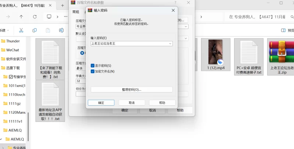The height and width of the screenshot is (149, 294).
Task: Open 1011xmi folder in sidebar
Action: [x=15, y=86]
